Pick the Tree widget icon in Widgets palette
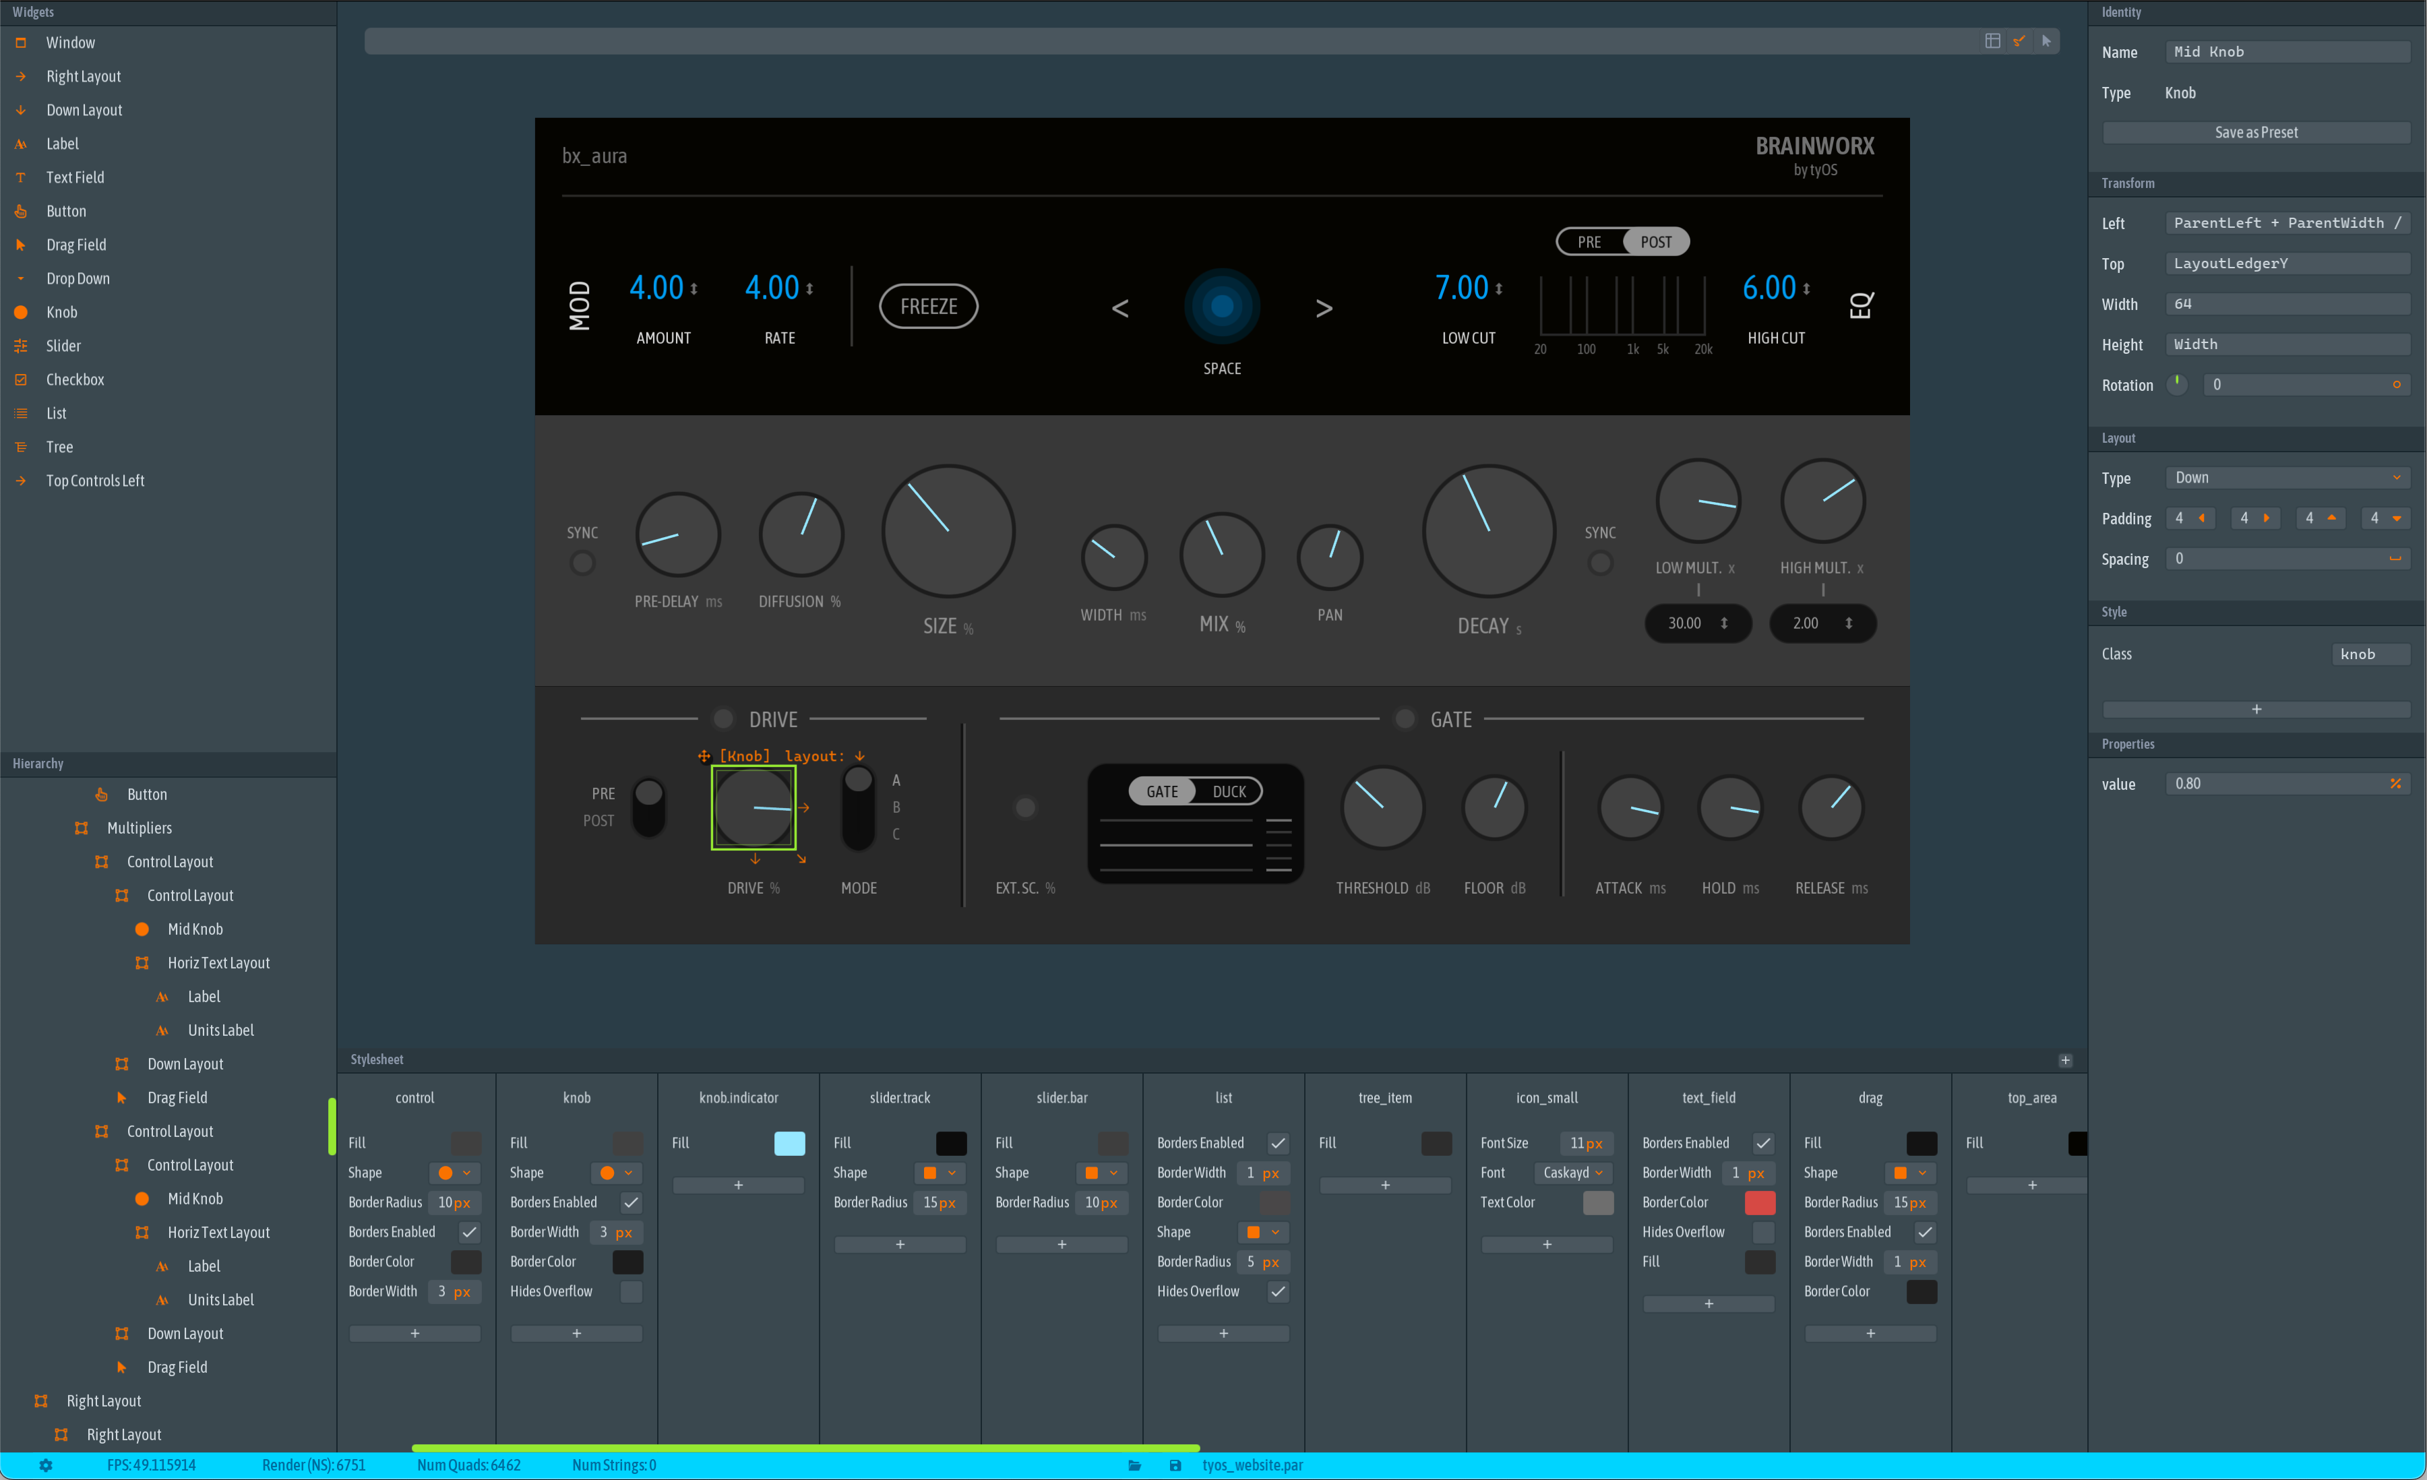Viewport: 2427px width, 1480px height. (x=21, y=447)
